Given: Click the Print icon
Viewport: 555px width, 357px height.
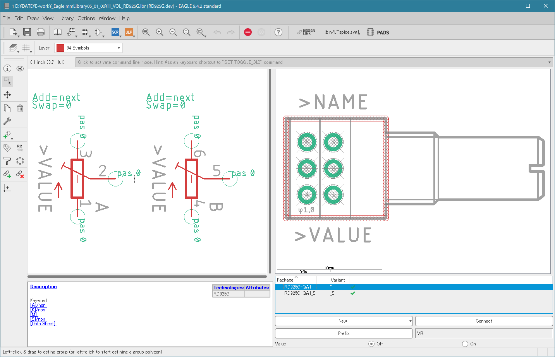Looking at the screenshot, I should (41, 32).
